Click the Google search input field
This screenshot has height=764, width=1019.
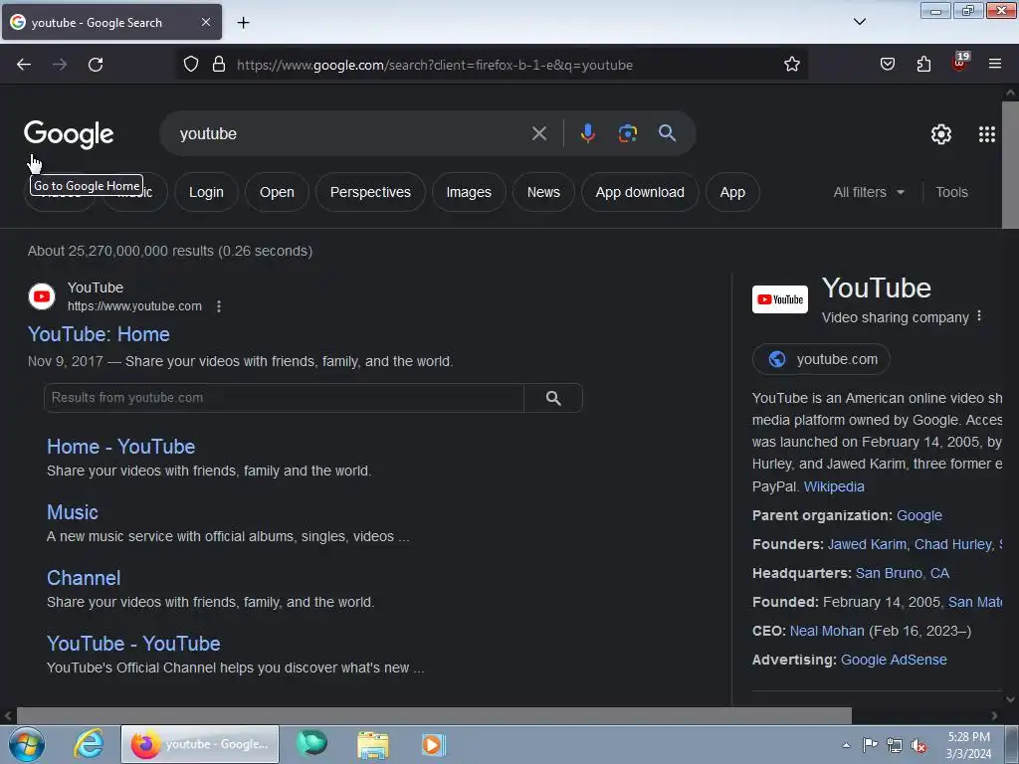pyautogui.click(x=351, y=134)
